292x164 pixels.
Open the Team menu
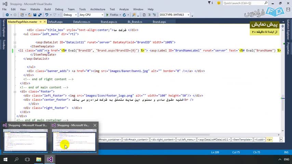pos(71,9)
